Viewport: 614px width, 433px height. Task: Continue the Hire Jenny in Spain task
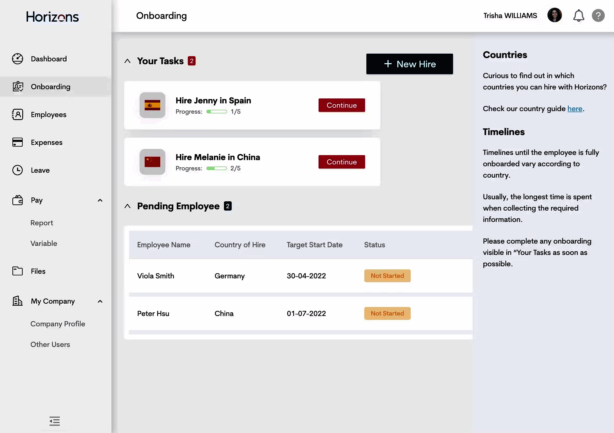342,105
